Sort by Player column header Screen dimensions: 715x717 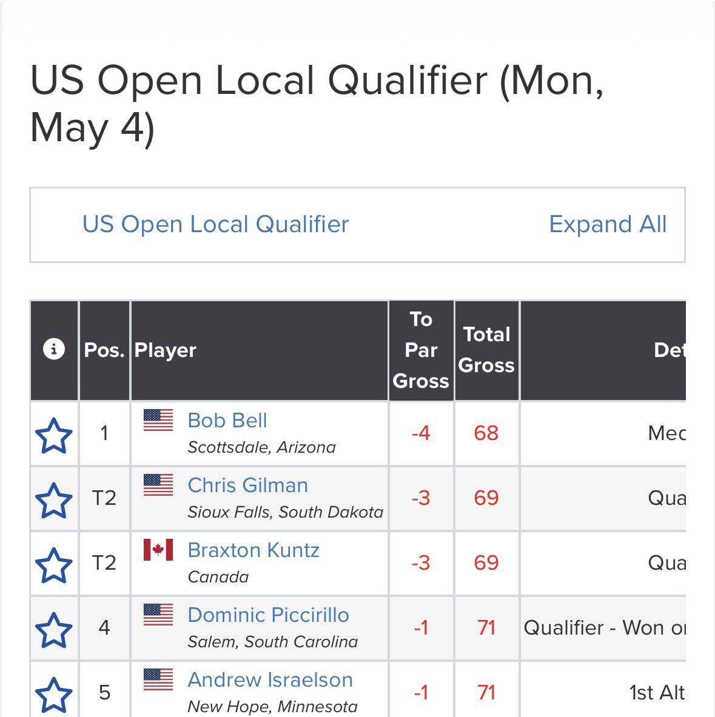tap(165, 350)
